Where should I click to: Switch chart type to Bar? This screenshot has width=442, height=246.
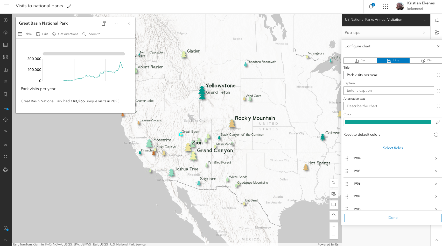(x=360, y=60)
